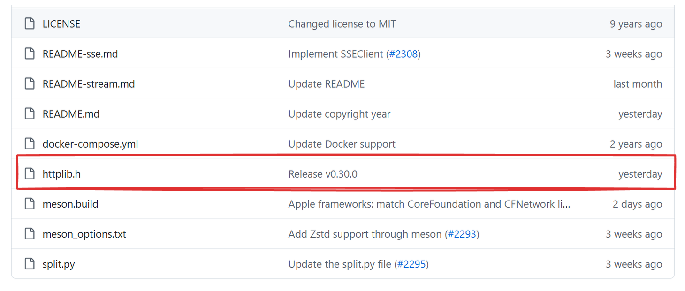Open the meson.build file
685x291 pixels.
(x=70, y=204)
